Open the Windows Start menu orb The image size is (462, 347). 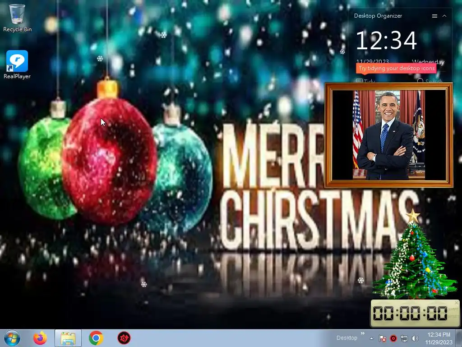point(12,338)
